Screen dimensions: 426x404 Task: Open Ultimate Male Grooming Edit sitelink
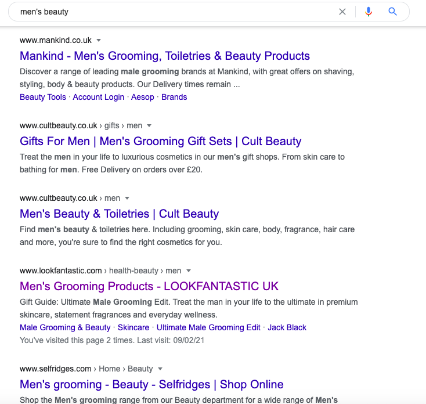coord(208,327)
